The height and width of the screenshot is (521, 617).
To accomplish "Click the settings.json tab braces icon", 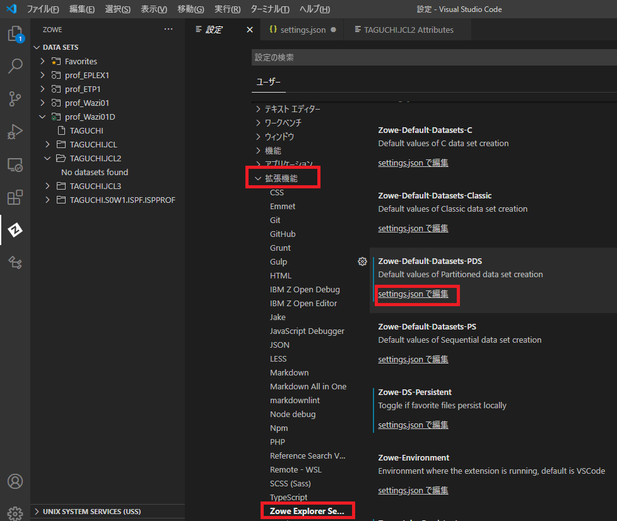I will click(x=273, y=30).
